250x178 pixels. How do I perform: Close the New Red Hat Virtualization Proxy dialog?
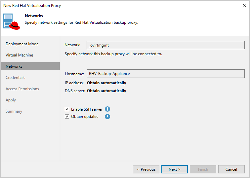click(x=244, y=5)
